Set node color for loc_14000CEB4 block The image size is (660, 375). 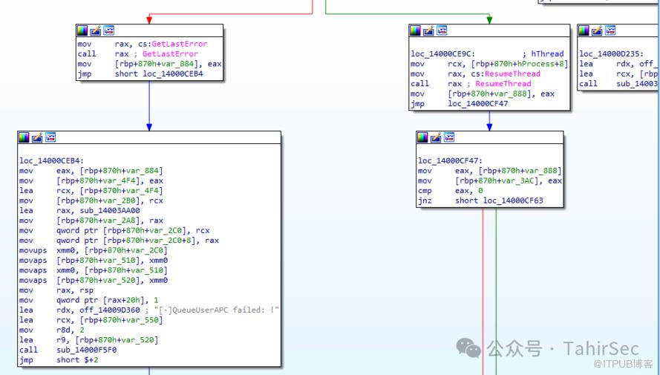(24, 137)
